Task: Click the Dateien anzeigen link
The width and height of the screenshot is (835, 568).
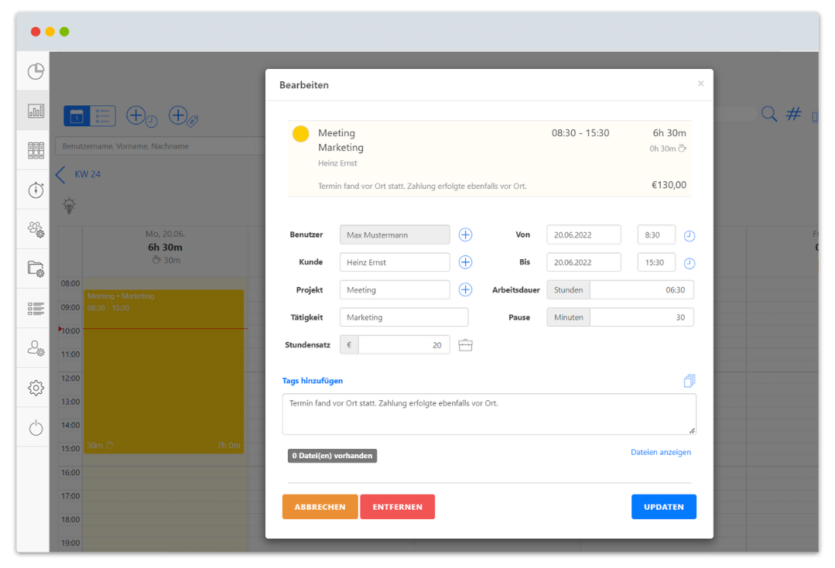Action: click(660, 452)
